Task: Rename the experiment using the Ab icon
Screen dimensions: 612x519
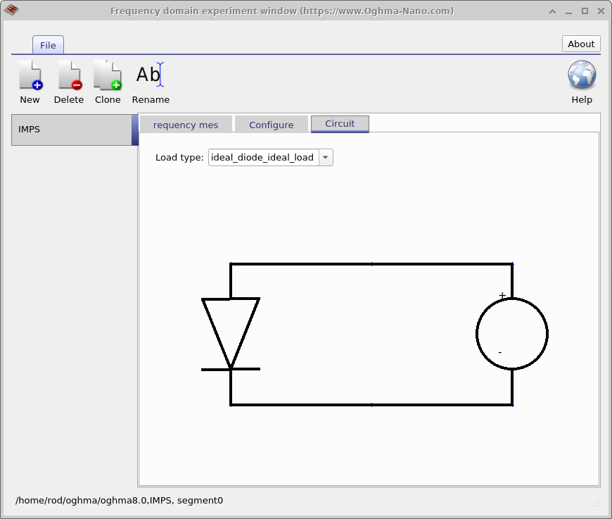Action: click(150, 75)
